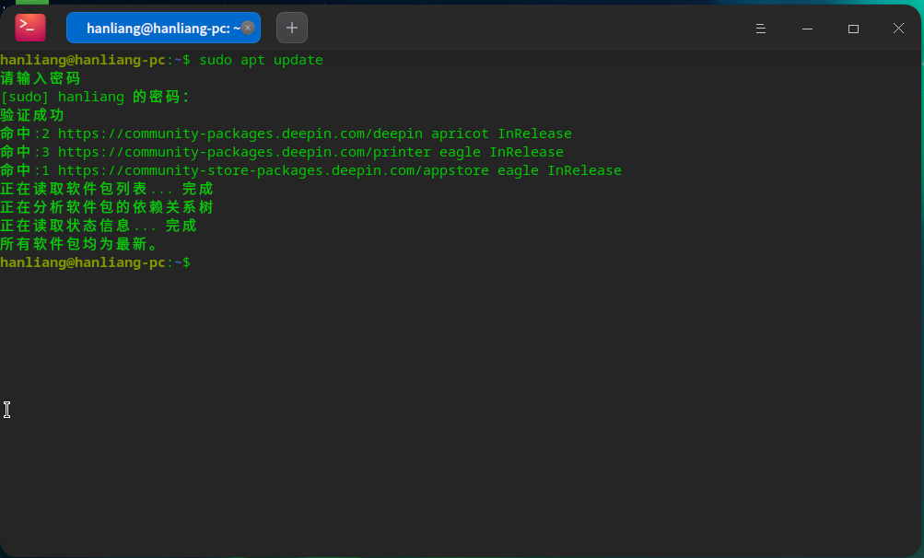Click the Deepin Terminal app icon
Screen dimensions: 924x558
[x=30, y=28]
